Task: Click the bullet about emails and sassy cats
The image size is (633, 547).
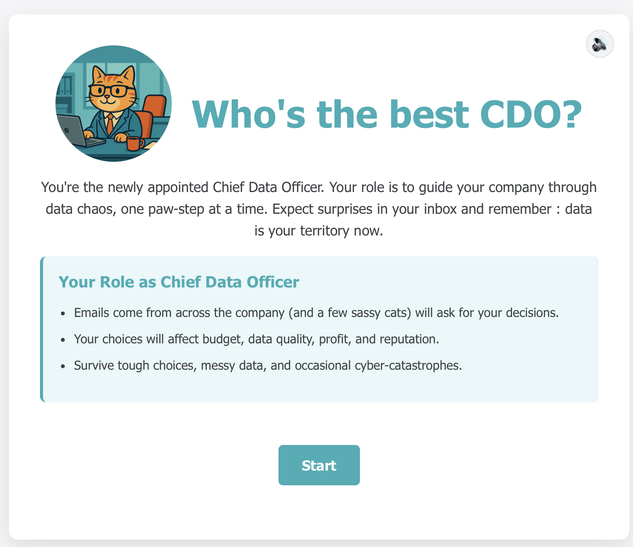Action: 316,313
